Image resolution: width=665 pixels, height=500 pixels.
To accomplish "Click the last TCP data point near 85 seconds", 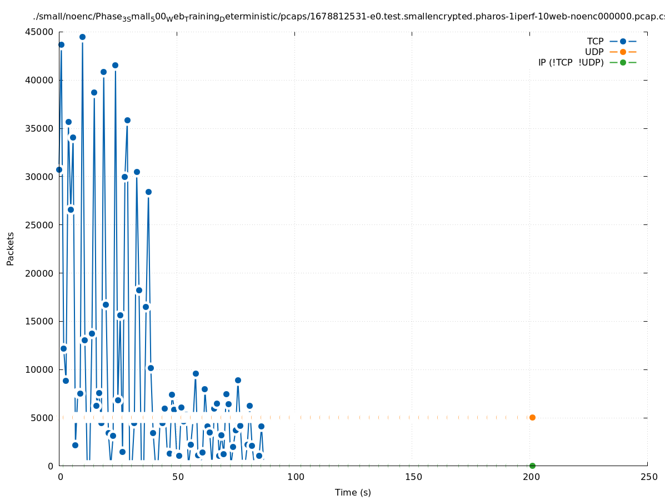I will coord(261,426).
